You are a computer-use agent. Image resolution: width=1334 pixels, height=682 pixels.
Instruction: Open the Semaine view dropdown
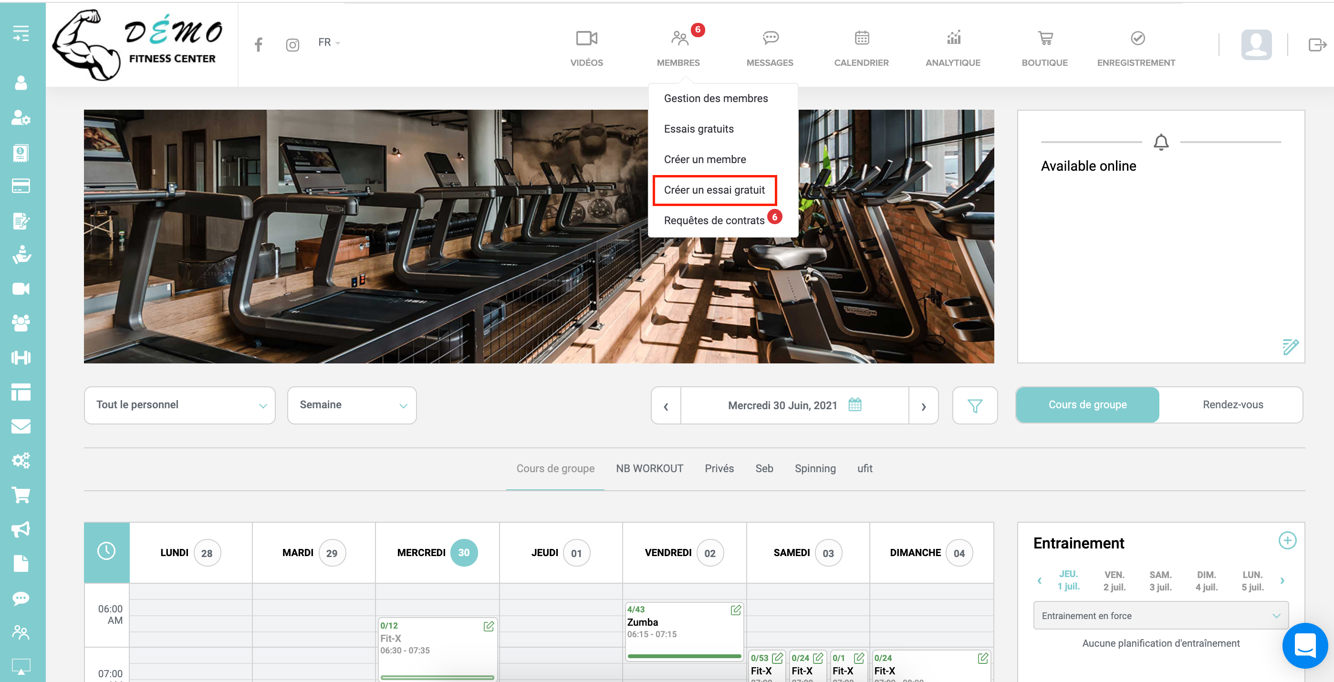click(x=352, y=405)
